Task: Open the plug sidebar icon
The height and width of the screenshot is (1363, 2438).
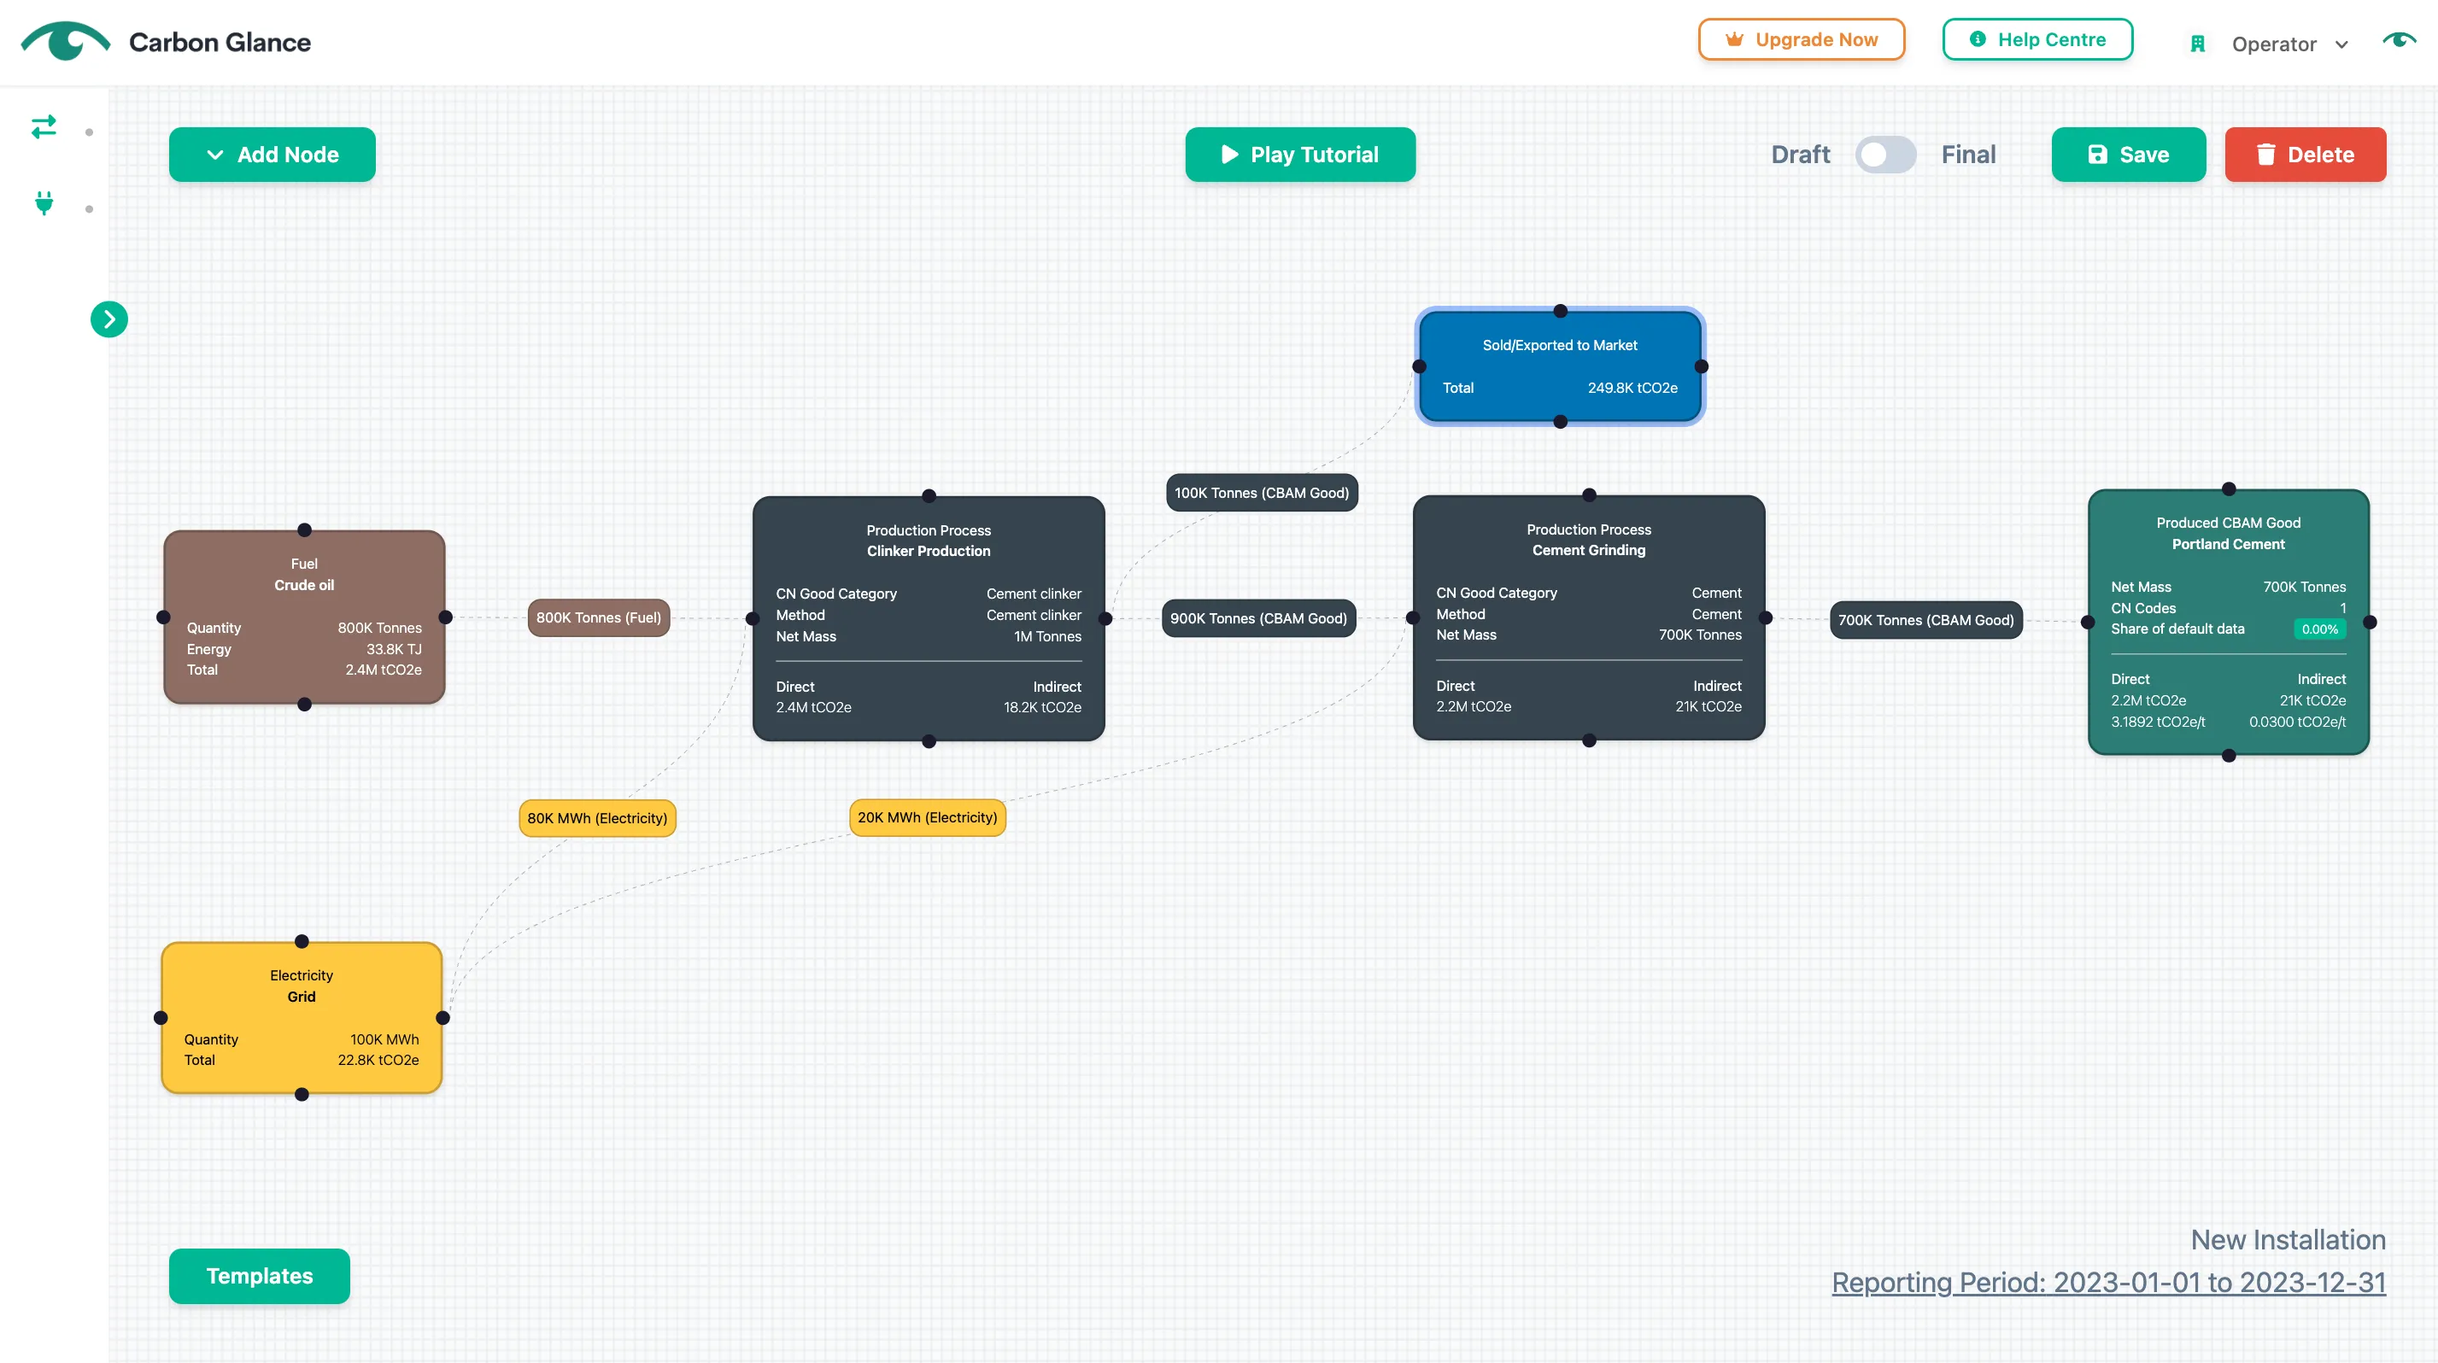Action: pyautogui.click(x=44, y=203)
